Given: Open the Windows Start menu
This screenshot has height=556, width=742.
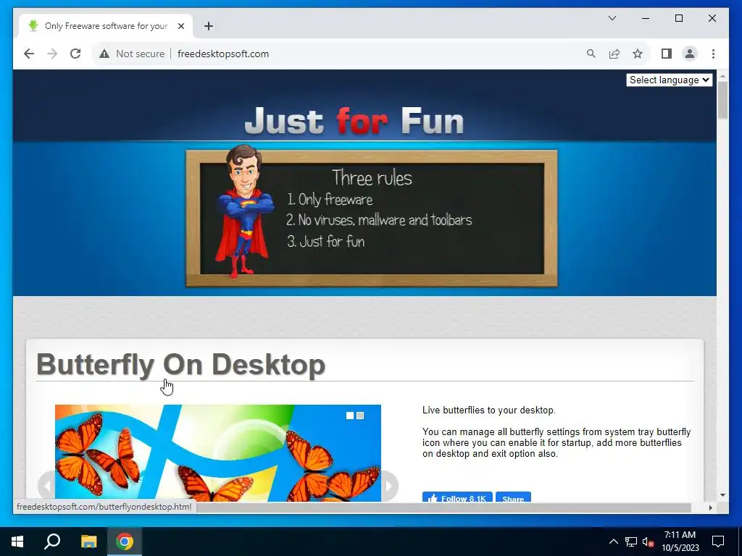Looking at the screenshot, I should click(17, 542).
